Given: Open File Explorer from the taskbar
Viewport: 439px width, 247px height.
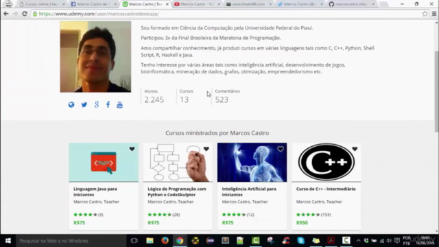Looking at the screenshot, I should point(150,241).
